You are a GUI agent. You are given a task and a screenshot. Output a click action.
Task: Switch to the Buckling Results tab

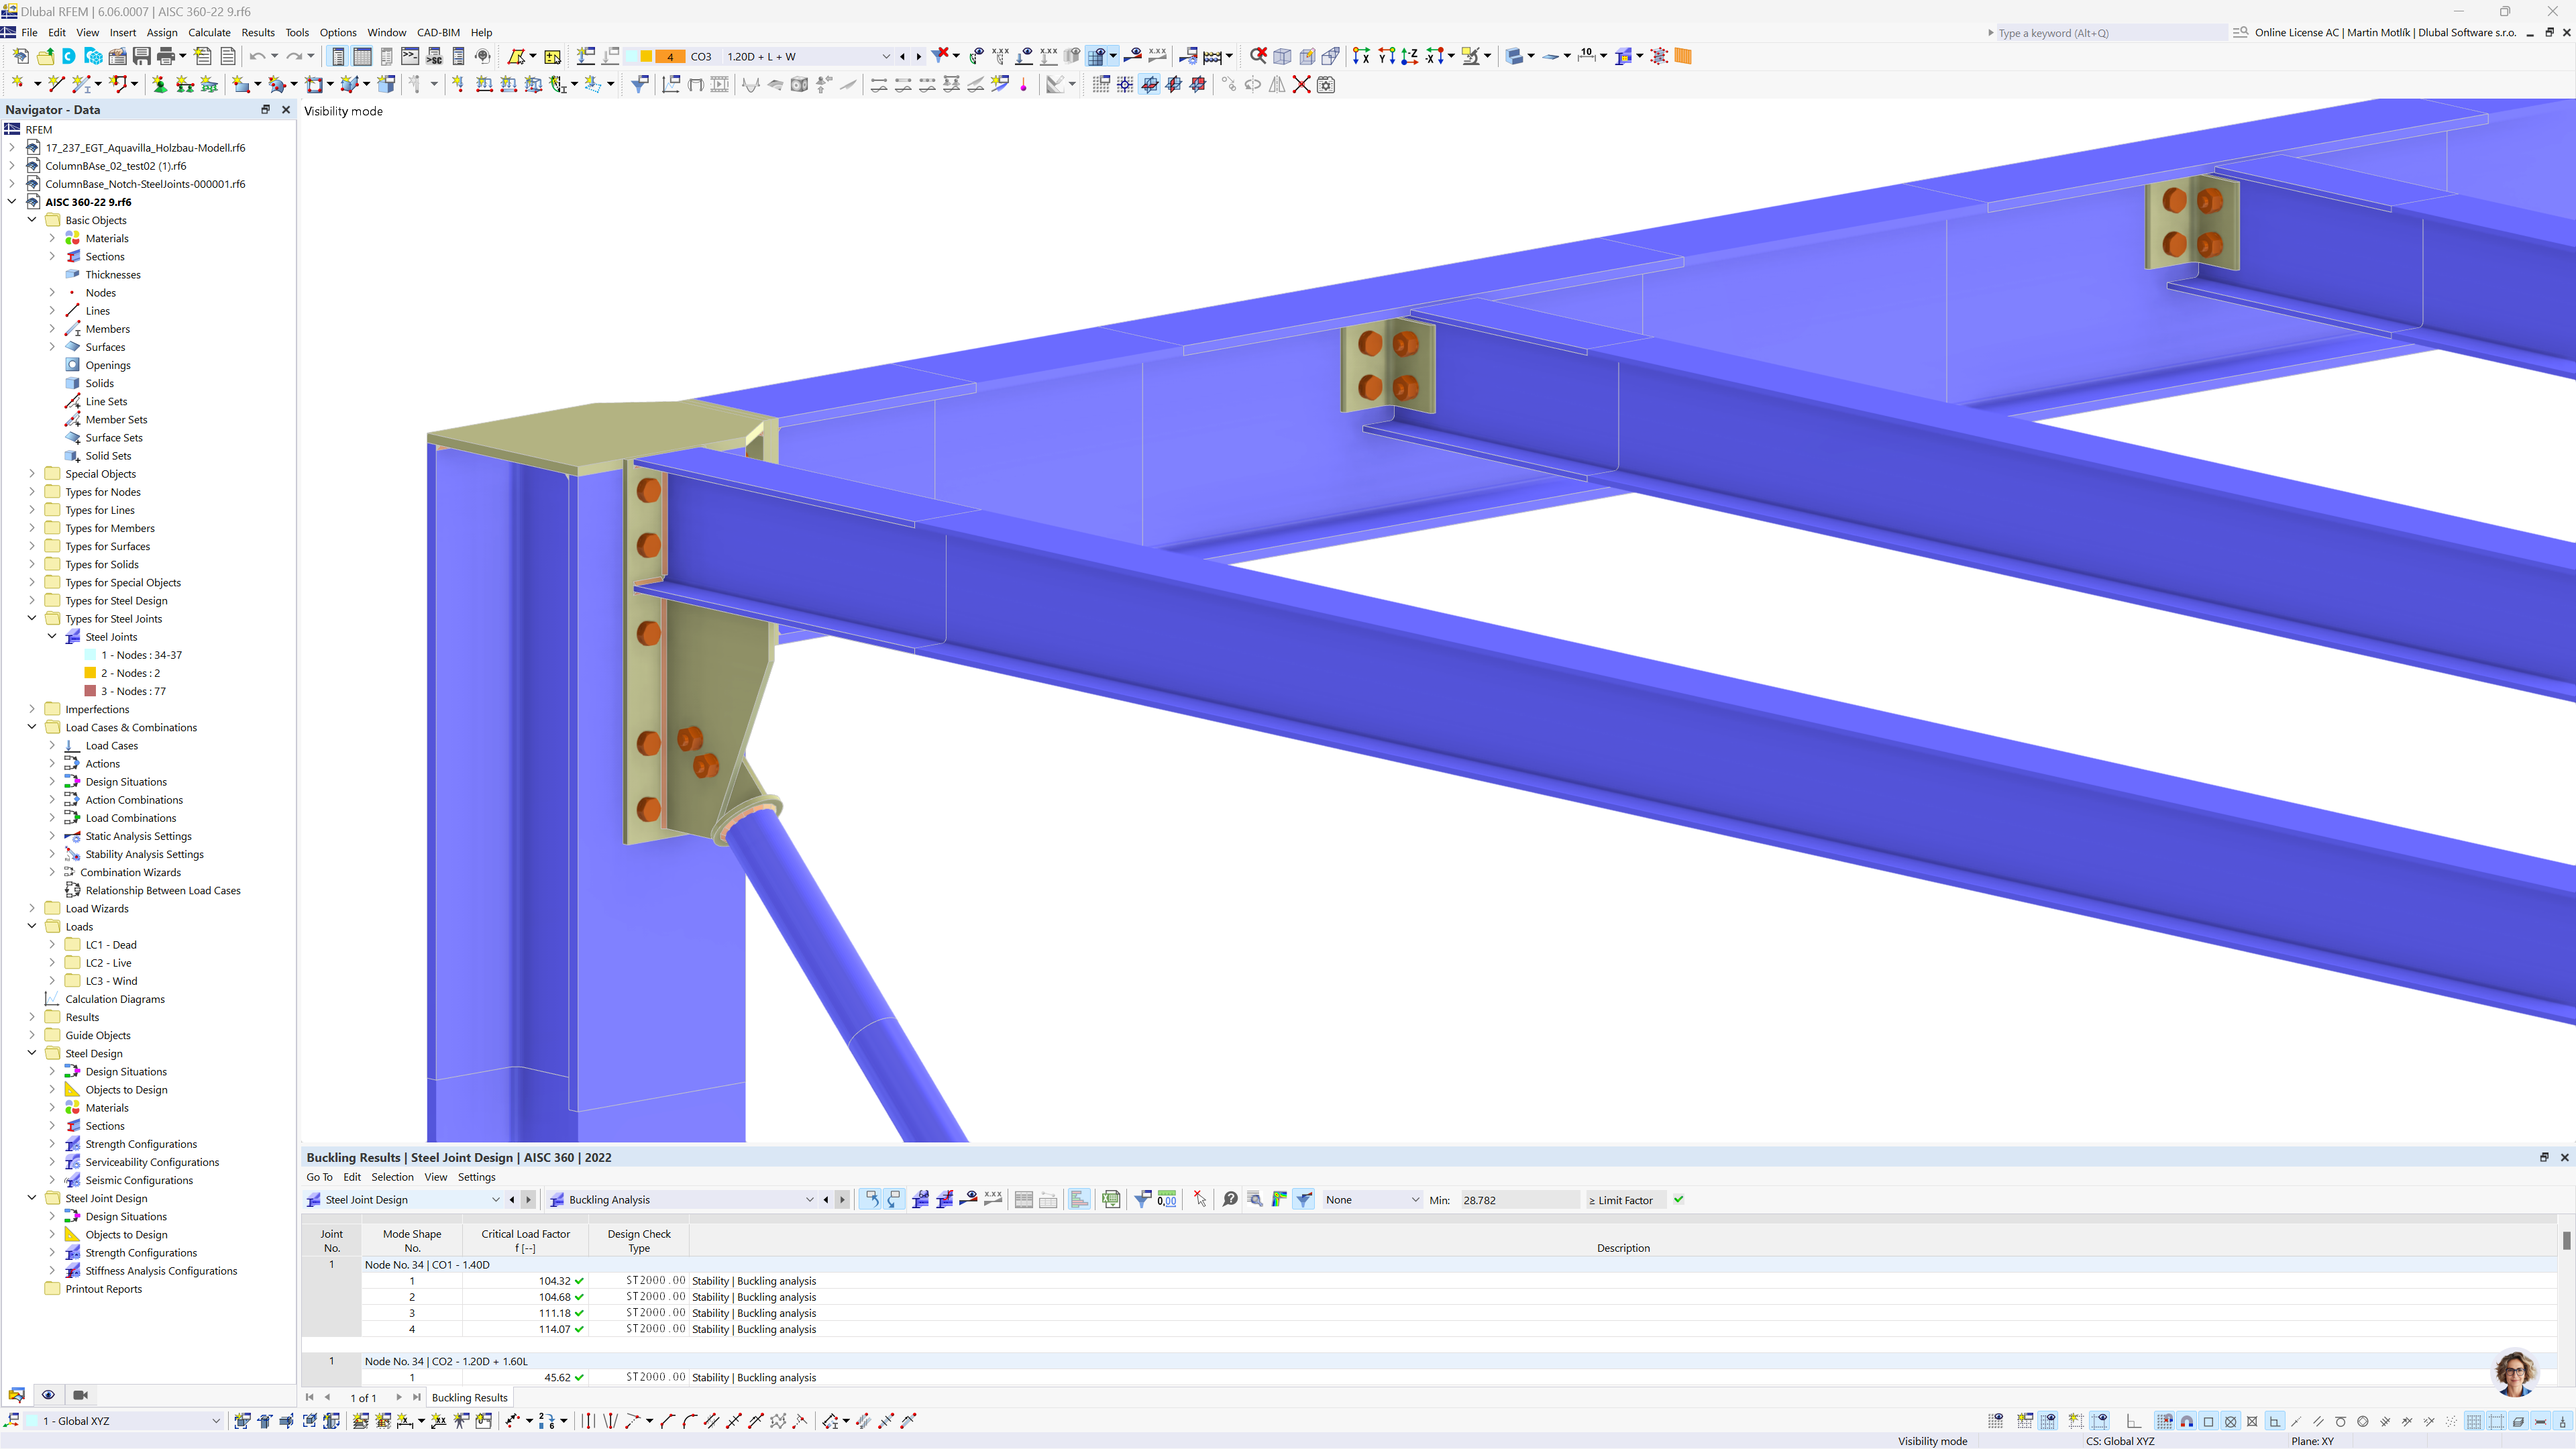coord(470,1397)
